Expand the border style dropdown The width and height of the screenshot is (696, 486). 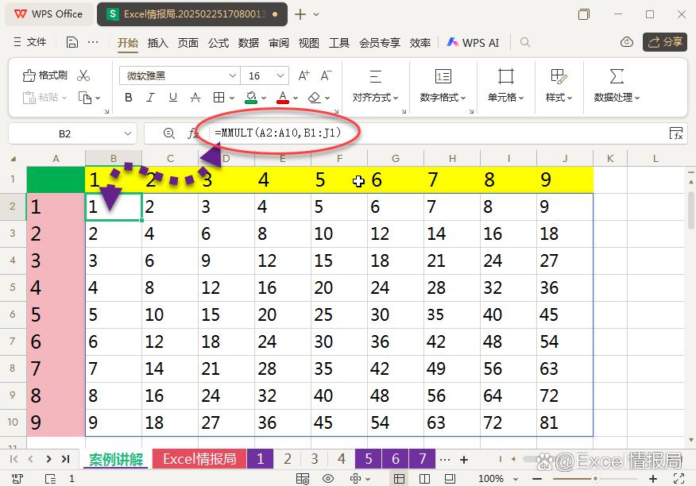(x=232, y=97)
